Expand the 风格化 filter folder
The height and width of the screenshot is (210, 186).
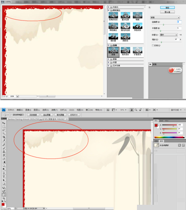tap(108, 7)
